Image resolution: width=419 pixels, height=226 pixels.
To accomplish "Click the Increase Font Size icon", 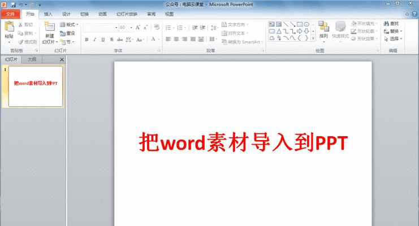I will [138, 28].
